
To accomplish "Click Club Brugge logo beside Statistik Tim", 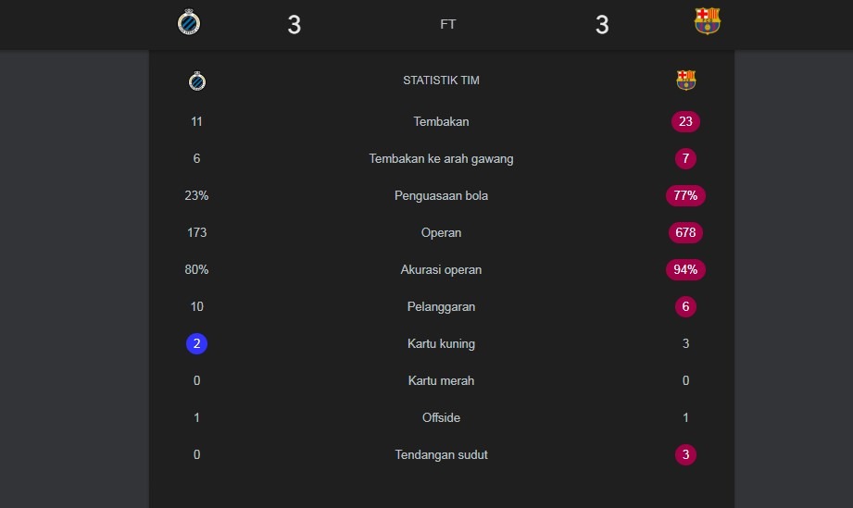I will pos(196,81).
